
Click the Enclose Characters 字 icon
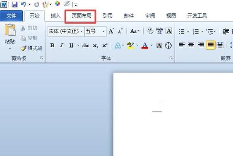coord(168,46)
